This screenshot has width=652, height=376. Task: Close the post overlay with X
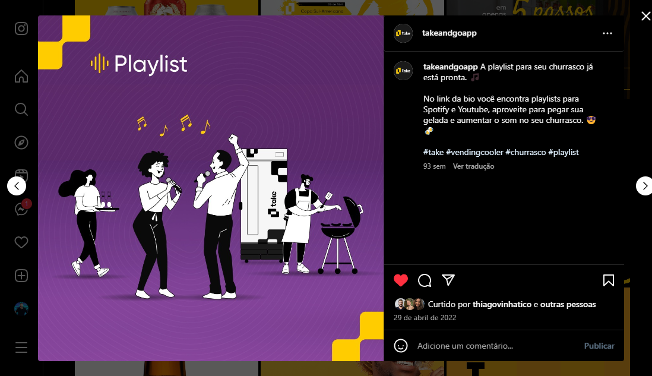[x=645, y=16]
